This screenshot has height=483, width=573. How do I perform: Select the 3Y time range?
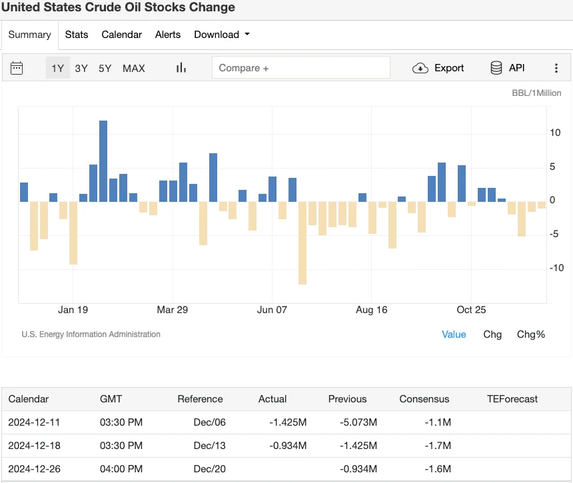click(81, 68)
